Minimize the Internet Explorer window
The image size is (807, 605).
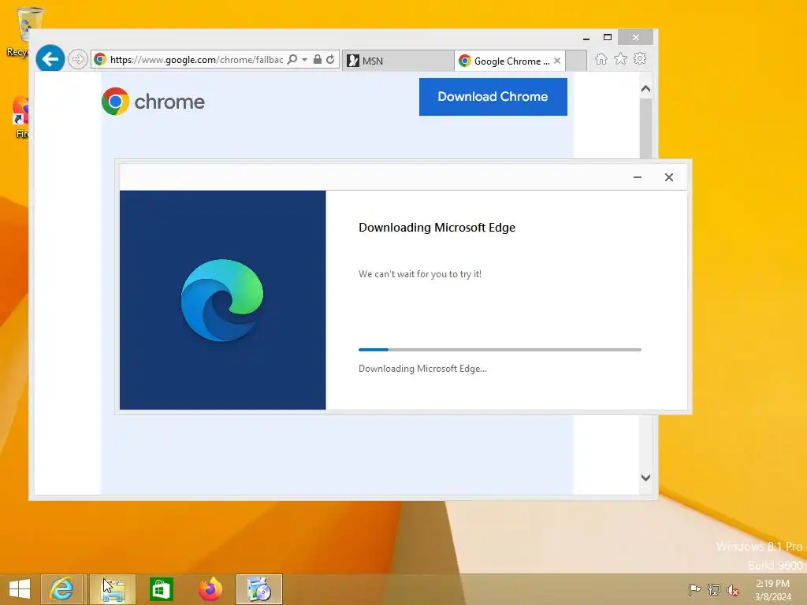click(x=586, y=38)
